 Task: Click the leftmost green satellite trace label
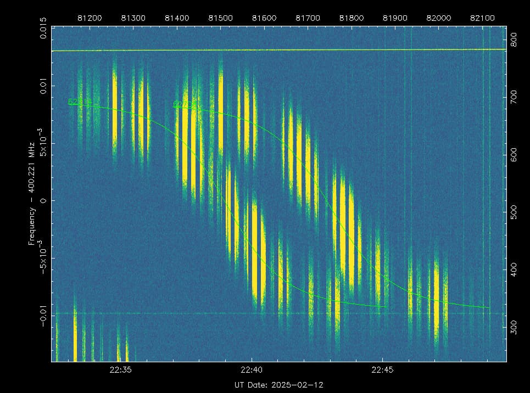(x=77, y=102)
